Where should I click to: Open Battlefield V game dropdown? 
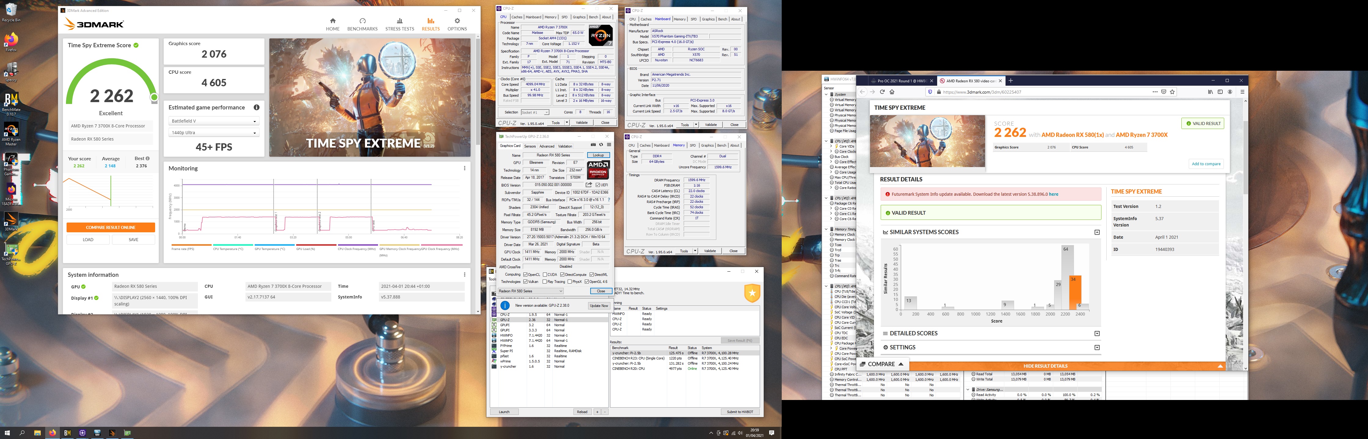(x=213, y=121)
